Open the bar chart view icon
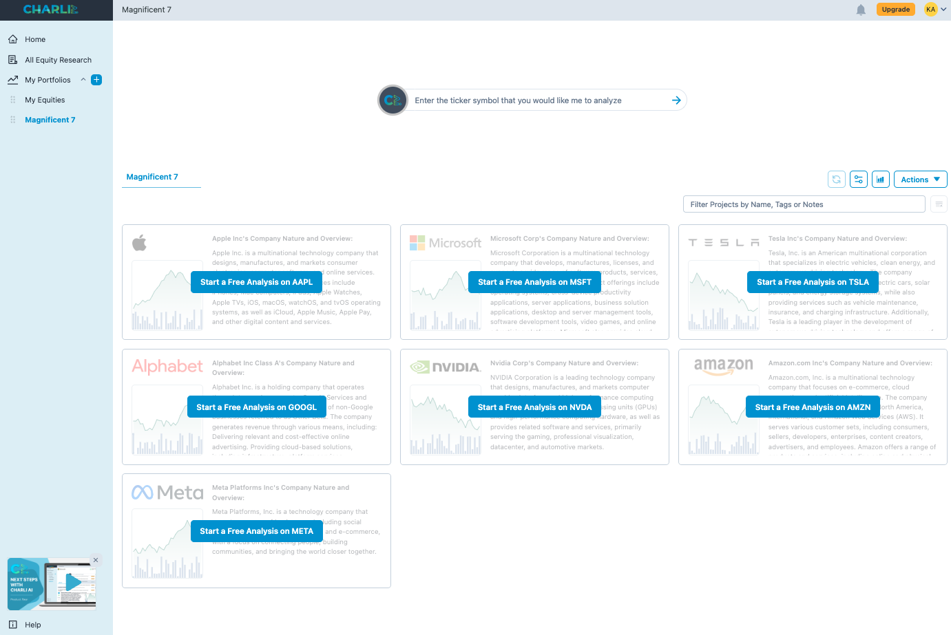Viewport: 951px width, 635px height. [881, 179]
